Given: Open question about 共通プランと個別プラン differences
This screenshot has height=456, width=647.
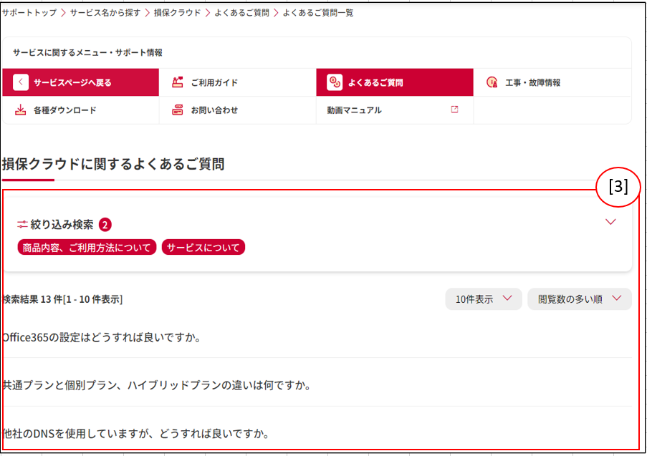Looking at the screenshot, I should 157,385.
